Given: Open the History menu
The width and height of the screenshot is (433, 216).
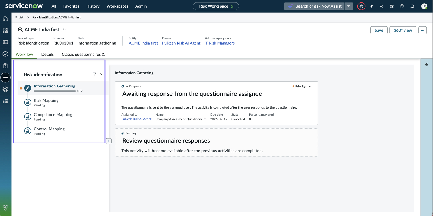Looking at the screenshot, I should (x=93, y=6).
